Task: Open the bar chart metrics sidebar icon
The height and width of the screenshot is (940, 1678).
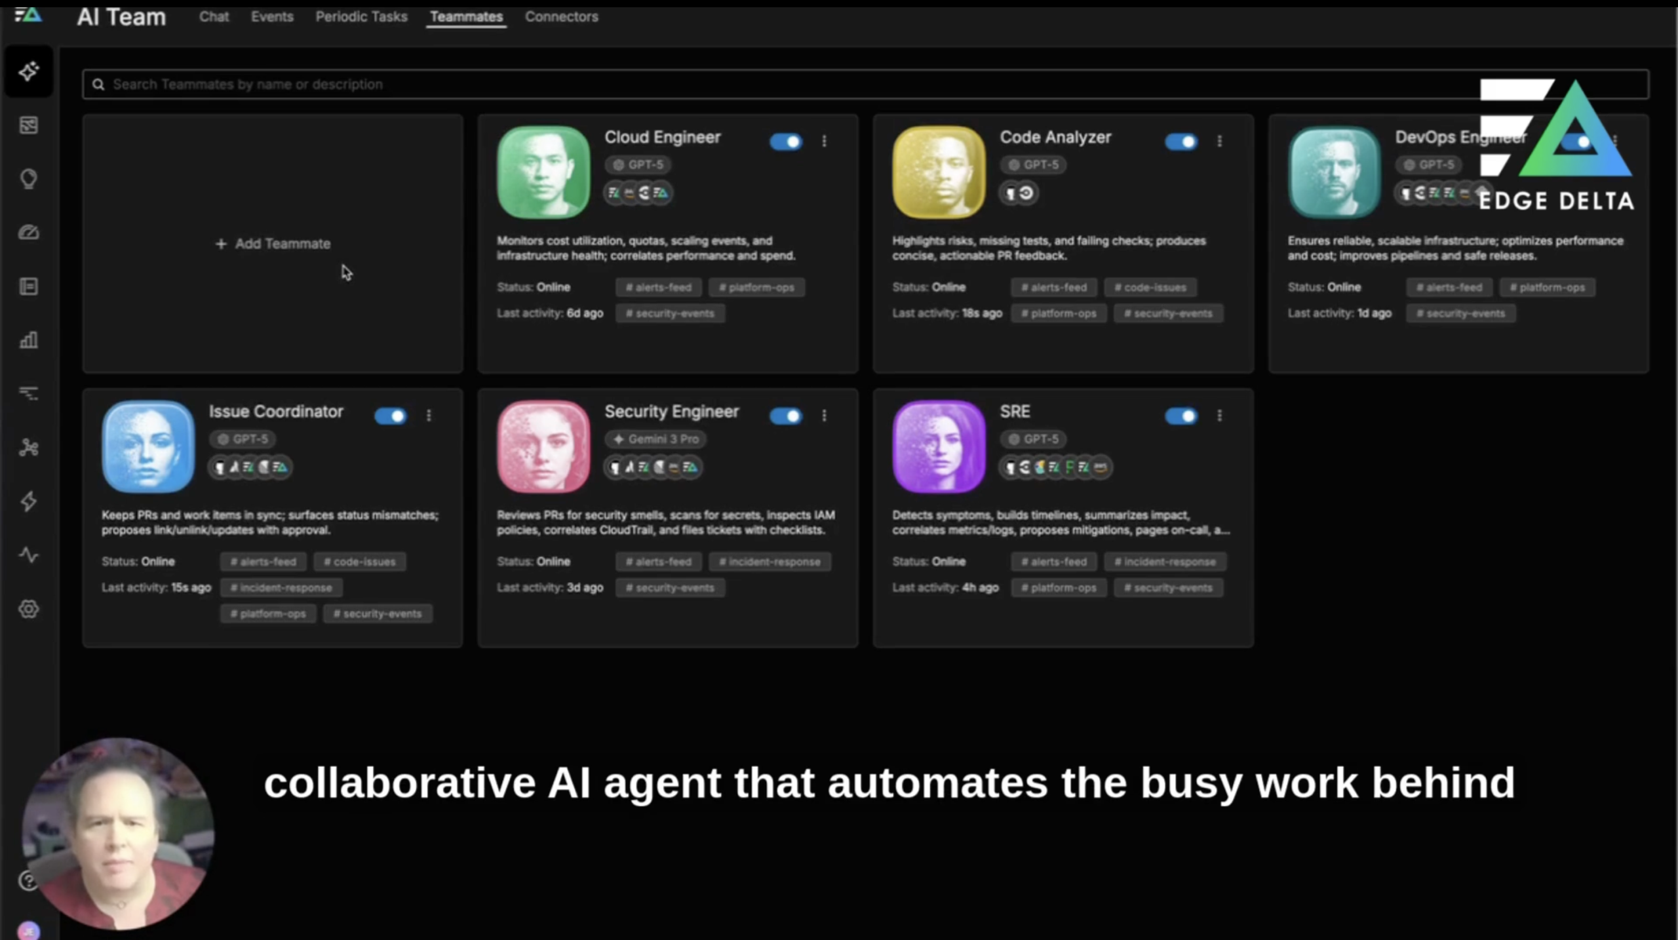Action: click(x=28, y=340)
